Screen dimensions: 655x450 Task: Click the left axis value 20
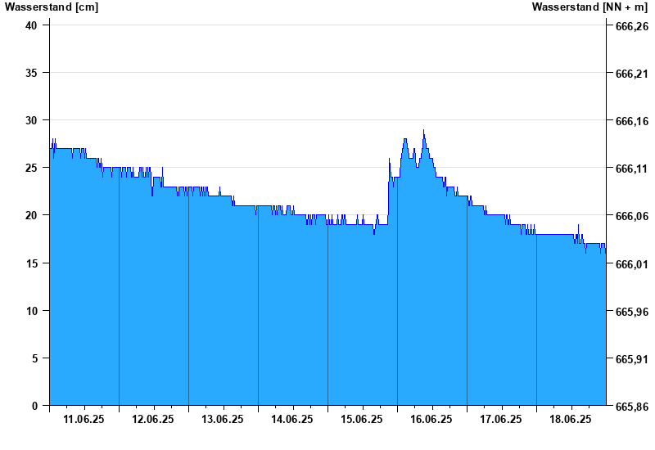pos(31,215)
